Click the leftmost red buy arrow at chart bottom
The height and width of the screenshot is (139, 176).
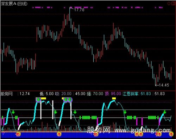[x=18, y=134]
